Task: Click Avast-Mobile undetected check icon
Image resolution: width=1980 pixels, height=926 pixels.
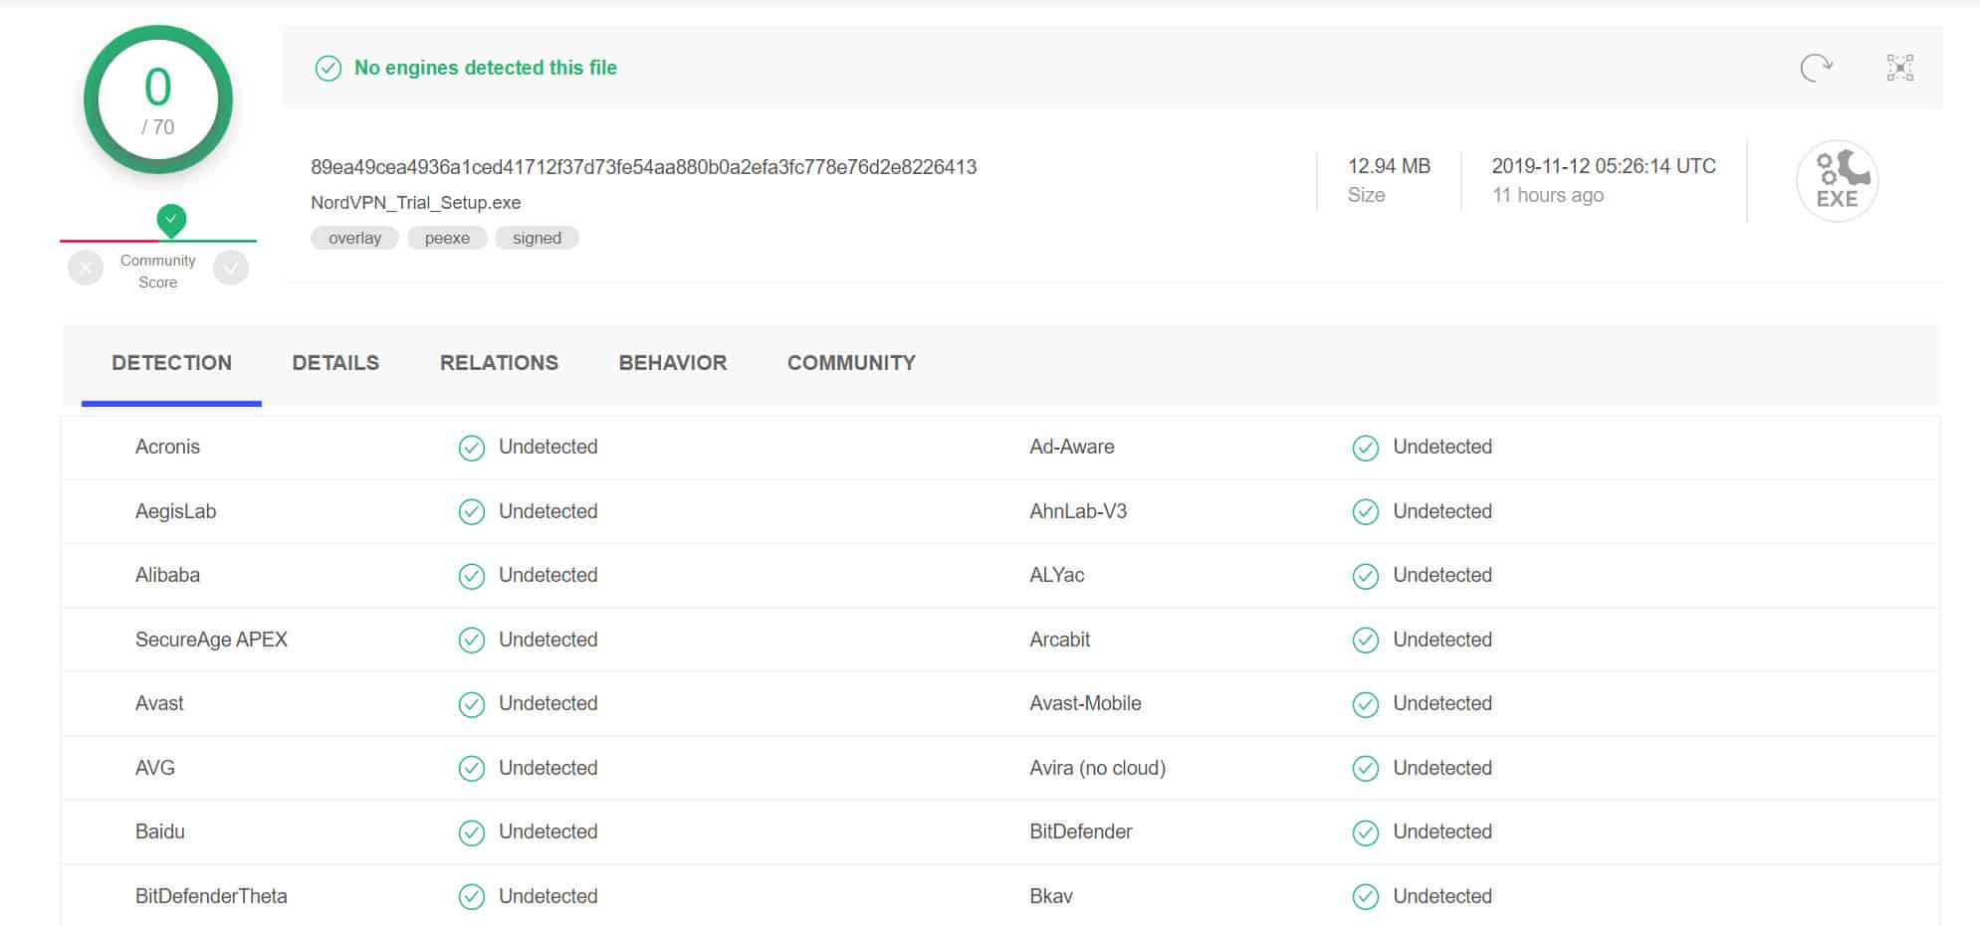Action: 1365,704
